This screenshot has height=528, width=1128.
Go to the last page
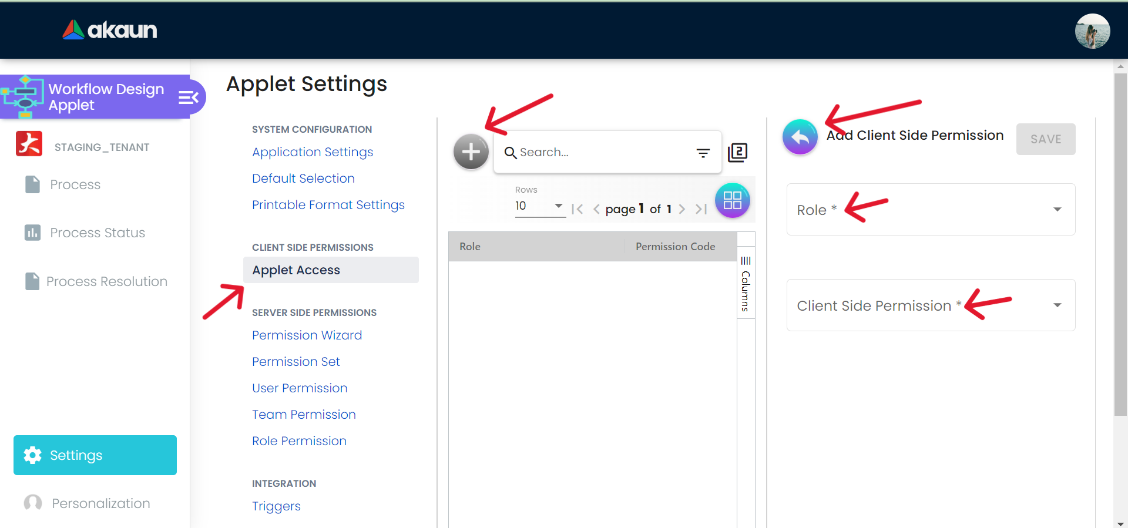coord(701,209)
